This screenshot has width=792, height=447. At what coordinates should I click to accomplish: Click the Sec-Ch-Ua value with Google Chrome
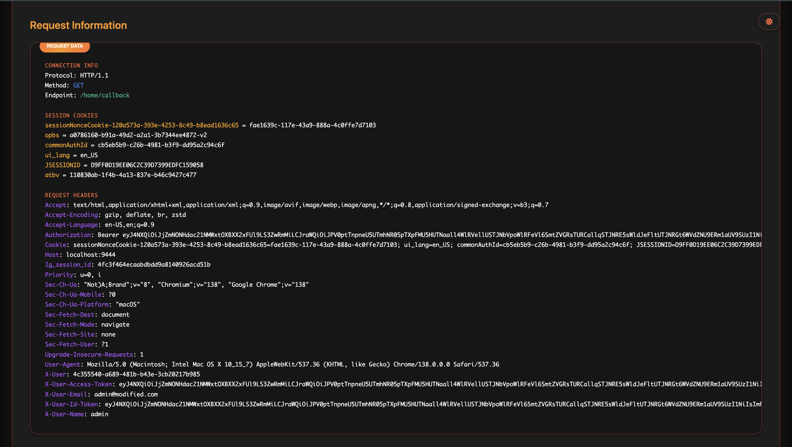click(196, 285)
